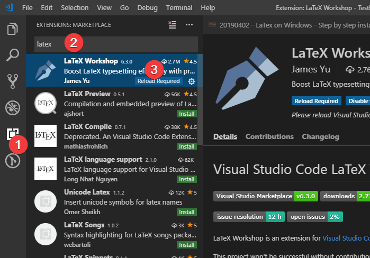
Task: Open the Search view in activity bar
Action: click(13, 55)
